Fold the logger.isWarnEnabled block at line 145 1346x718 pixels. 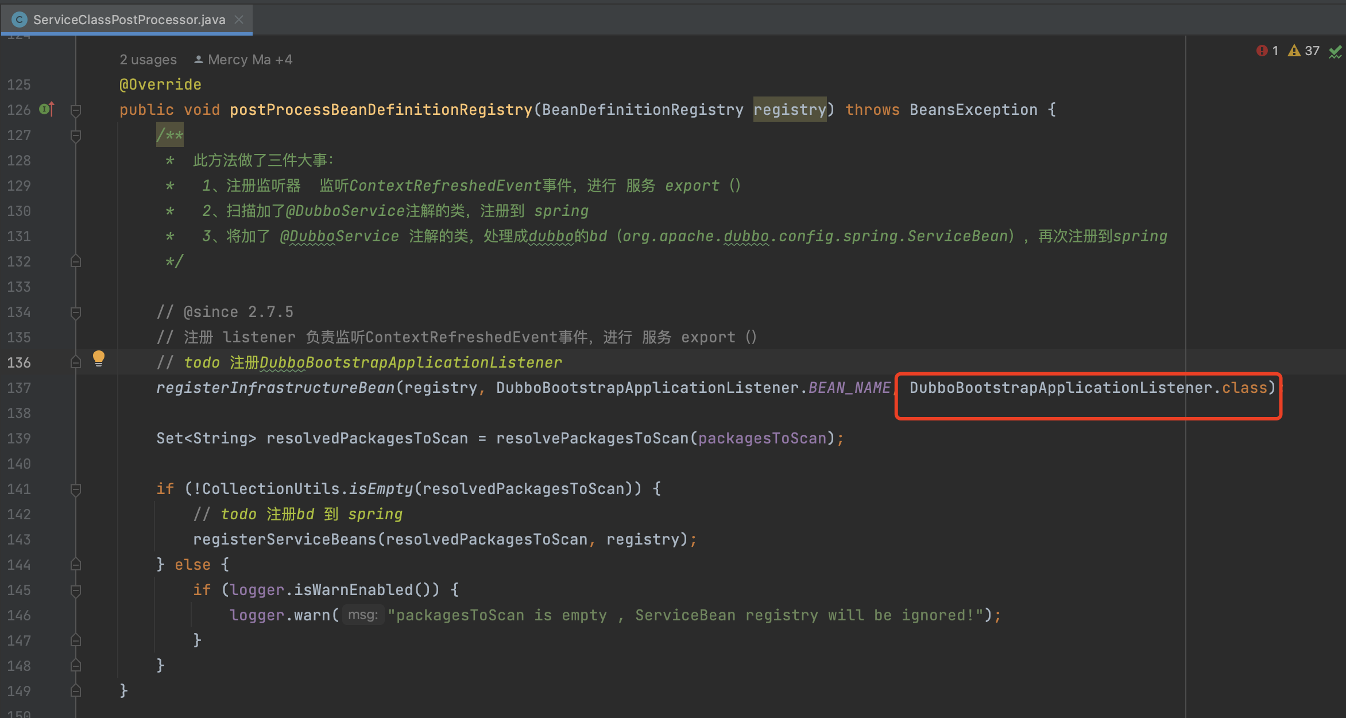tap(75, 590)
